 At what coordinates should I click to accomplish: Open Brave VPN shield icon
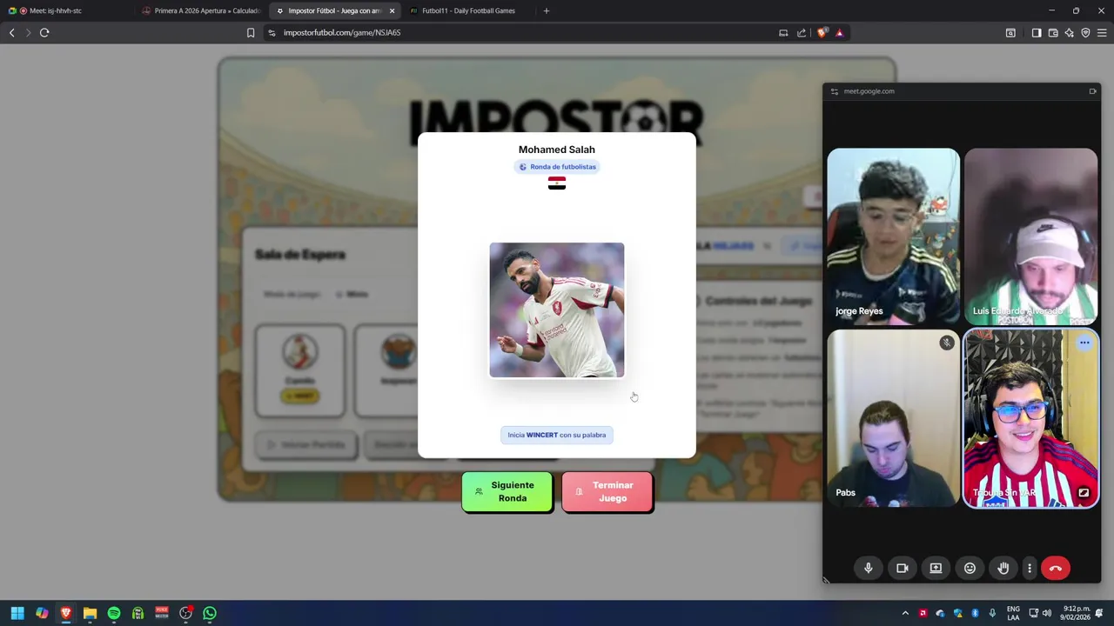[1085, 32]
